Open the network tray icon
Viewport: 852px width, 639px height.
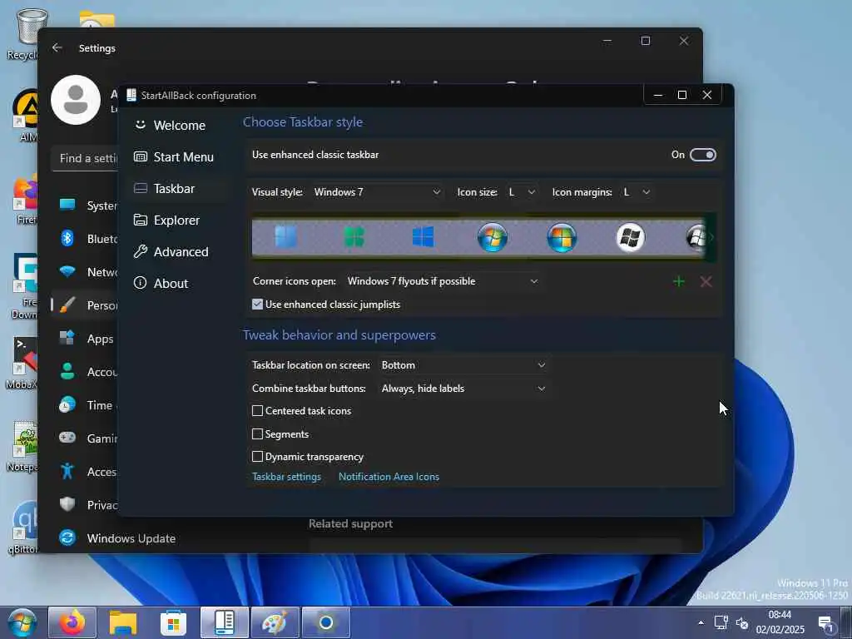(721, 622)
